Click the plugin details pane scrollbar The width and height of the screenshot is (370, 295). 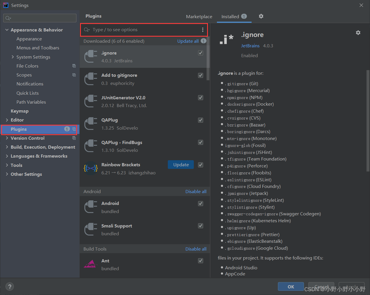point(368,120)
